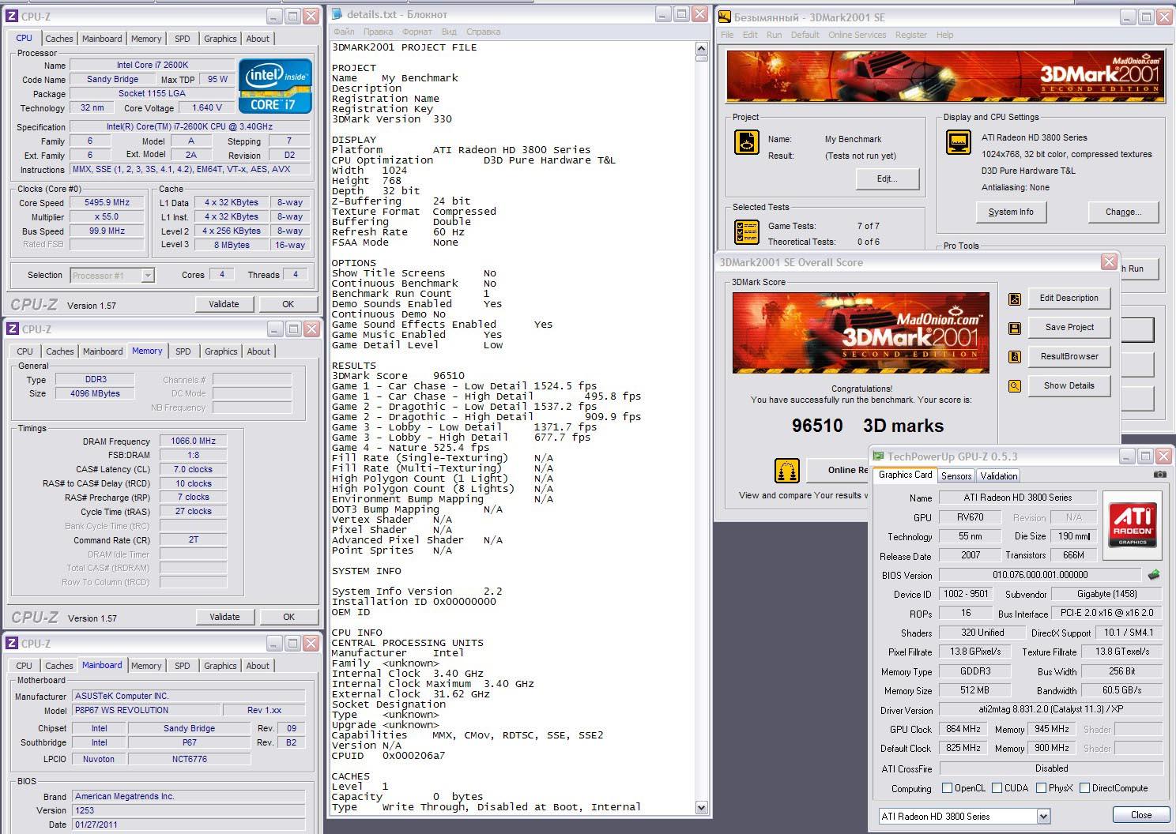Open the Формат menu in Notepad
This screenshot has width=1176, height=834.
coord(417,32)
